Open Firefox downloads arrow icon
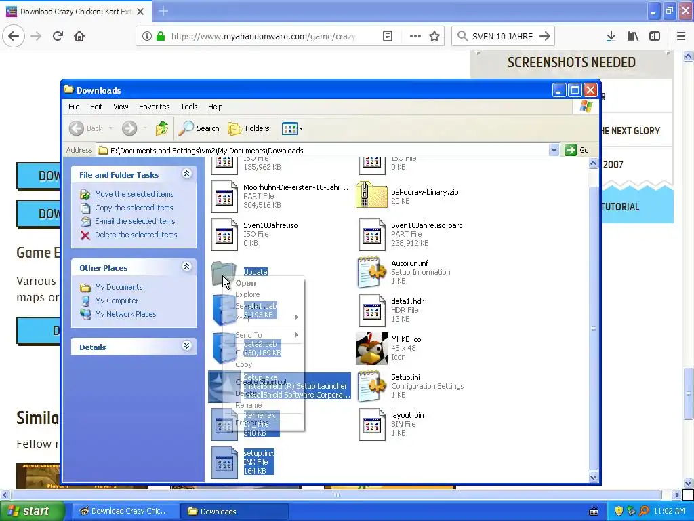Image resolution: width=694 pixels, height=521 pixels. pos(611,36)
